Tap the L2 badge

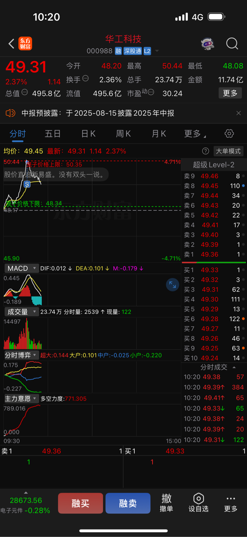tap(147, 51)
